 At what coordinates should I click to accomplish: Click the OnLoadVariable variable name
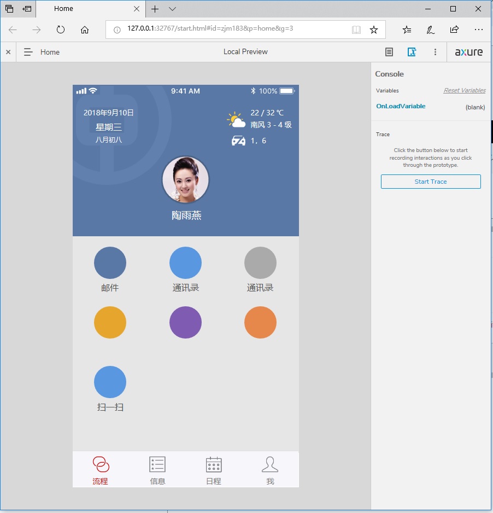point(401,106)
